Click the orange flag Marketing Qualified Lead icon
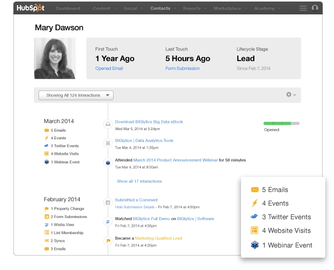The width and height of the screenshot is (334, 270). (108, 240)
